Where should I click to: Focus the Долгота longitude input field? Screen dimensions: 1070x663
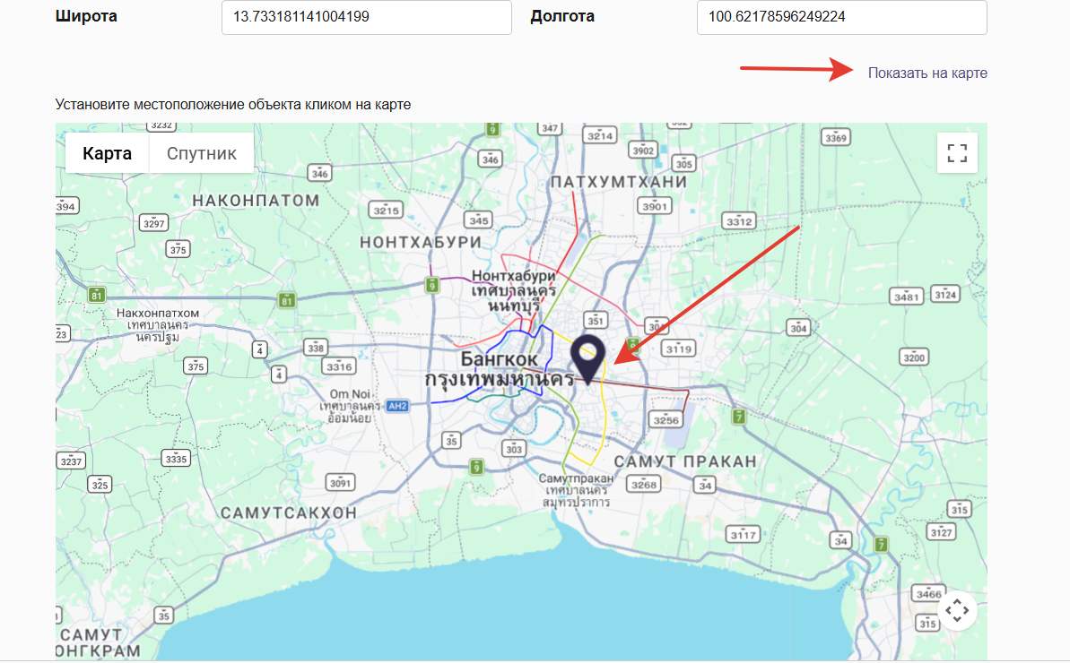click(x=841, y=17)
